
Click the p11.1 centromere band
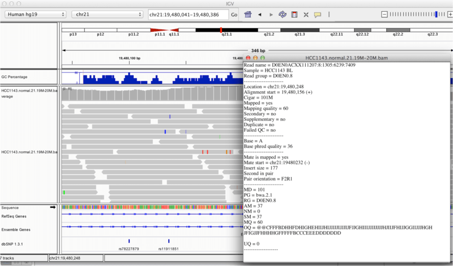(x=160, y=30)
